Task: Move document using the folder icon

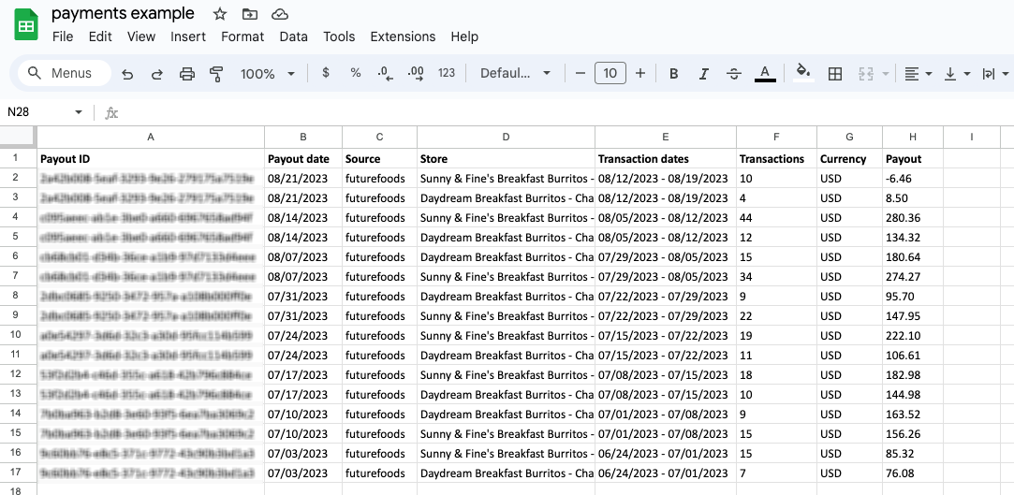Action: tap(249, 14)
